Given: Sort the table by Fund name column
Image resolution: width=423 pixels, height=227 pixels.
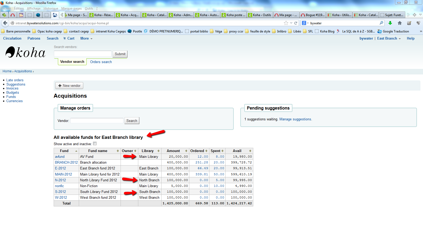Looking at the screenshot, I should (100, 151).
